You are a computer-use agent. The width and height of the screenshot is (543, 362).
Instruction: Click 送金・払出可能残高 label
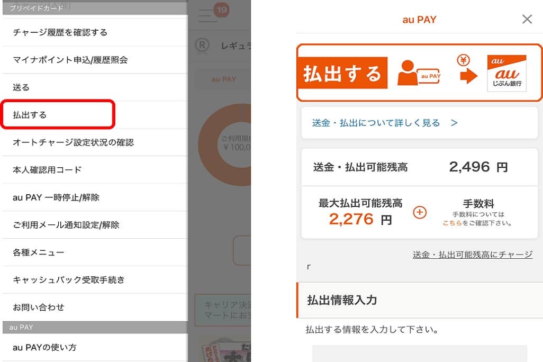click(x=360, y=167)
